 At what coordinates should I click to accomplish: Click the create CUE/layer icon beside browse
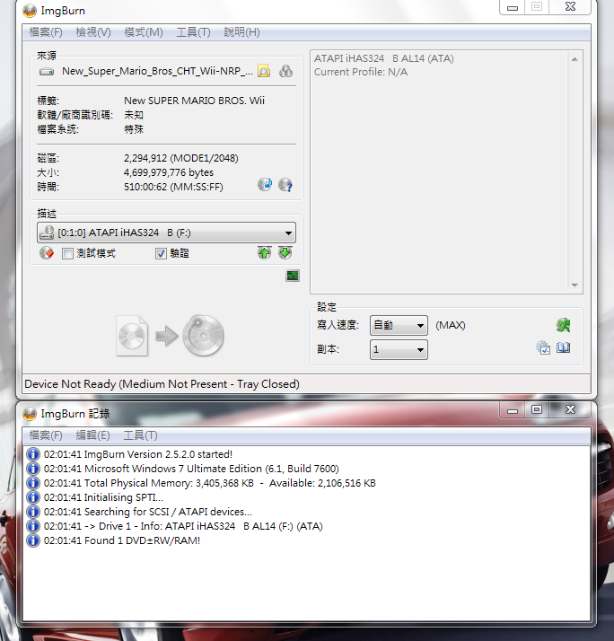coord(285,71)
